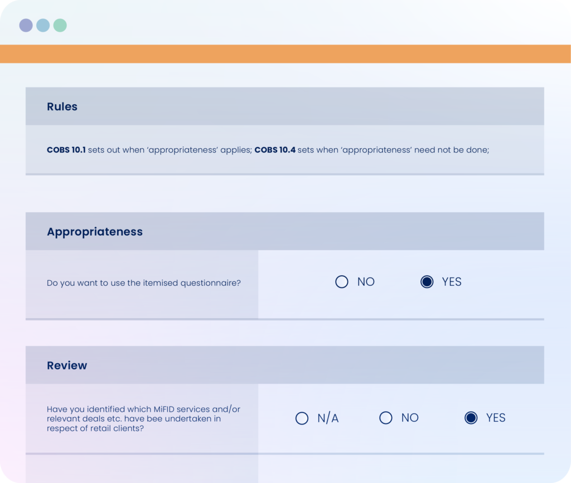
Task: Click the YES label in Review row
Action: [x=496, y=418]
